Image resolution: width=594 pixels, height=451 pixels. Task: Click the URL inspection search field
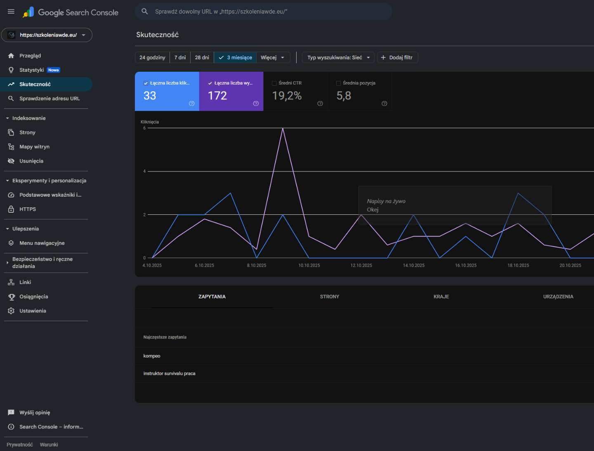[x=264, y=12]
